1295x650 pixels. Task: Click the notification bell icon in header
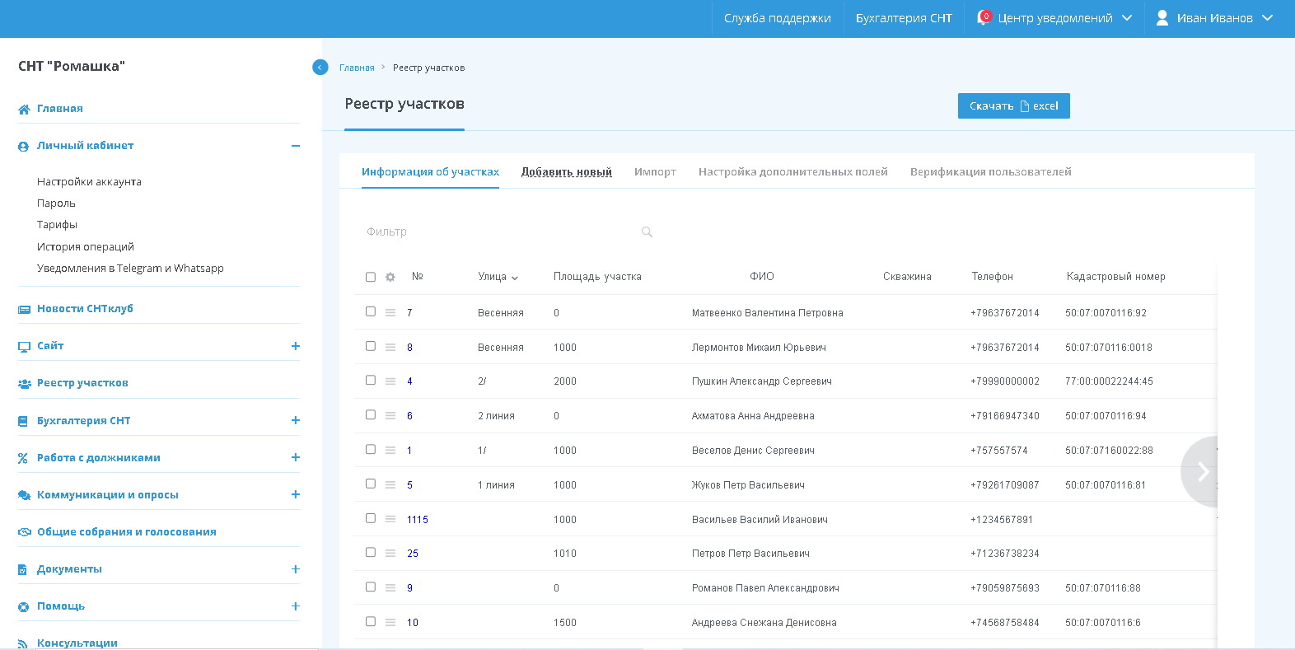(984, 17)
